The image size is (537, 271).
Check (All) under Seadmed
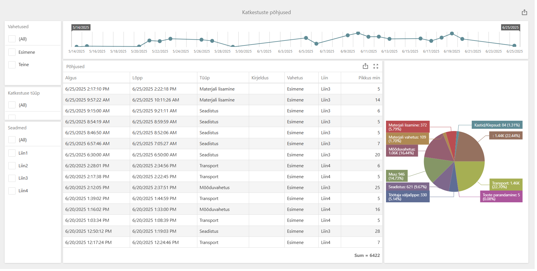(x=12, y=140)
